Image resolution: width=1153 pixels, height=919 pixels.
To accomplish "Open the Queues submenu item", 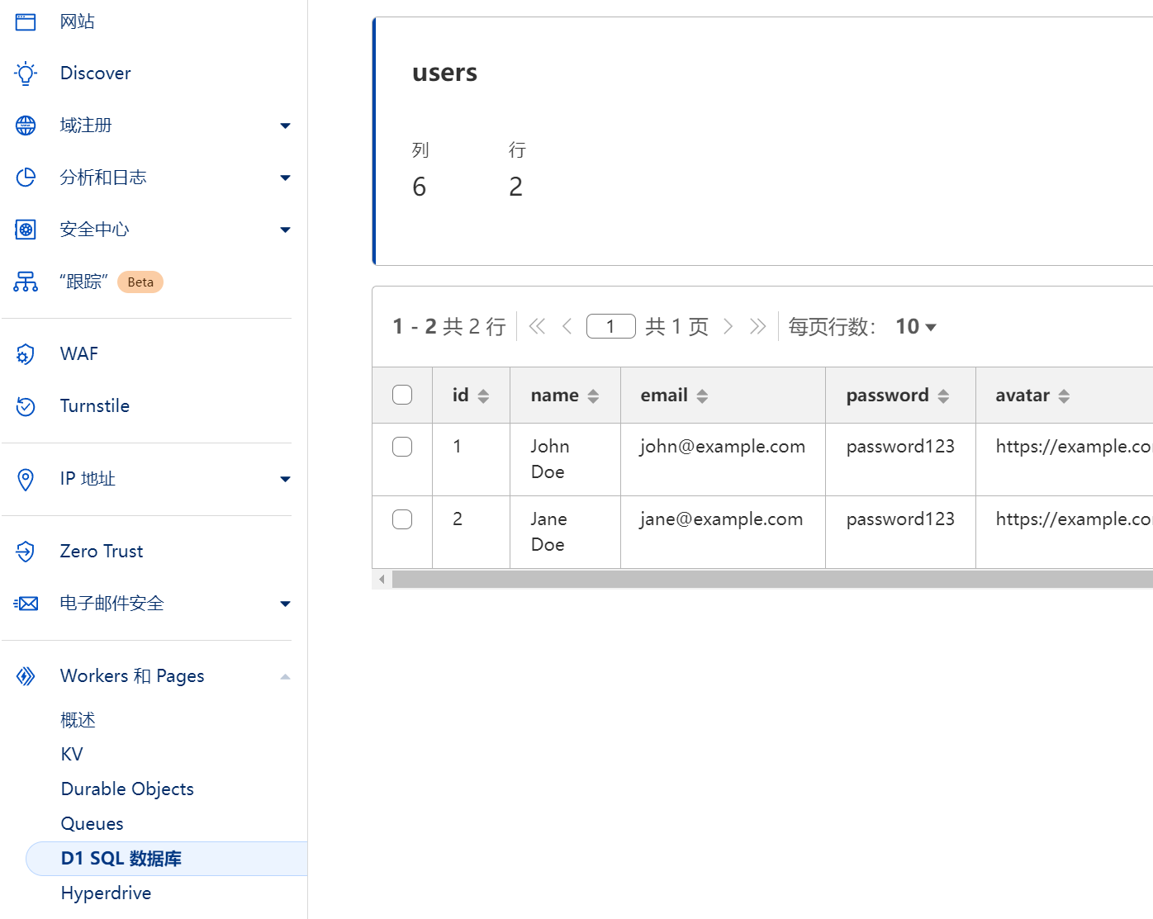I will [x=92, y=824].
